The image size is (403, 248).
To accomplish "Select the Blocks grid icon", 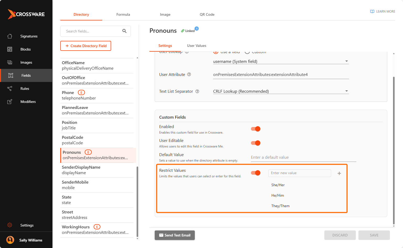I will (10, 49).
